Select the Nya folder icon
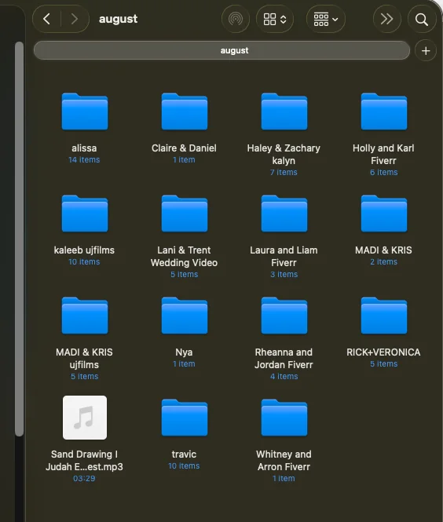Viewport: 443px width, 522px height. (x=185, y=316)
